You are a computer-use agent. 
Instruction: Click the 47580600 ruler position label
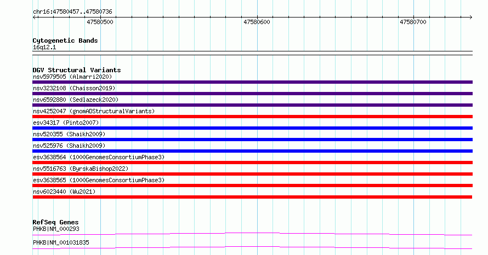click(x=257, y=22)
